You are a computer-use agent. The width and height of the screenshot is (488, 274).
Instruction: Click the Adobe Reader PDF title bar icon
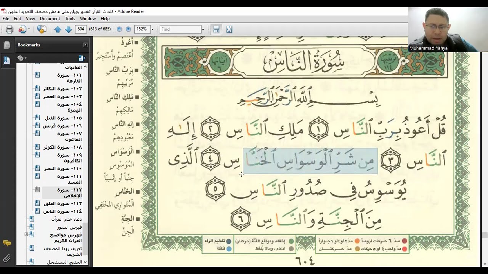3,11
